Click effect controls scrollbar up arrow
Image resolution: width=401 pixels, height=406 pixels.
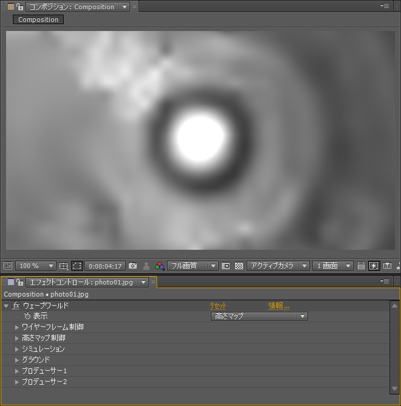394,306
